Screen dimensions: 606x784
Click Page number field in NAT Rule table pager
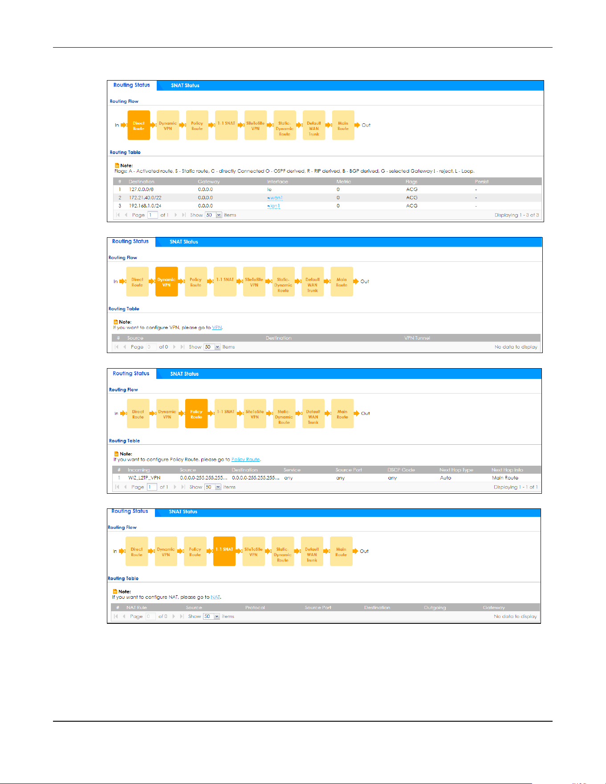(x=150, y=617)
